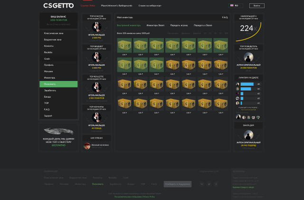Switch to PlayerUnknown's Battlegrounds tab
This screenshot has height=200, width=304.
[116, 6]
